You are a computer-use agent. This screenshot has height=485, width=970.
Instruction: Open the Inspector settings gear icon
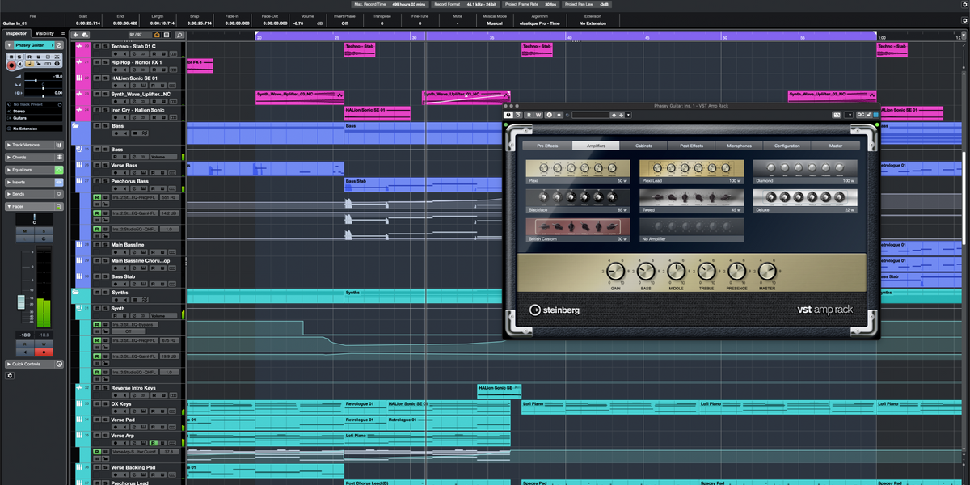click(x=11, y=376)
